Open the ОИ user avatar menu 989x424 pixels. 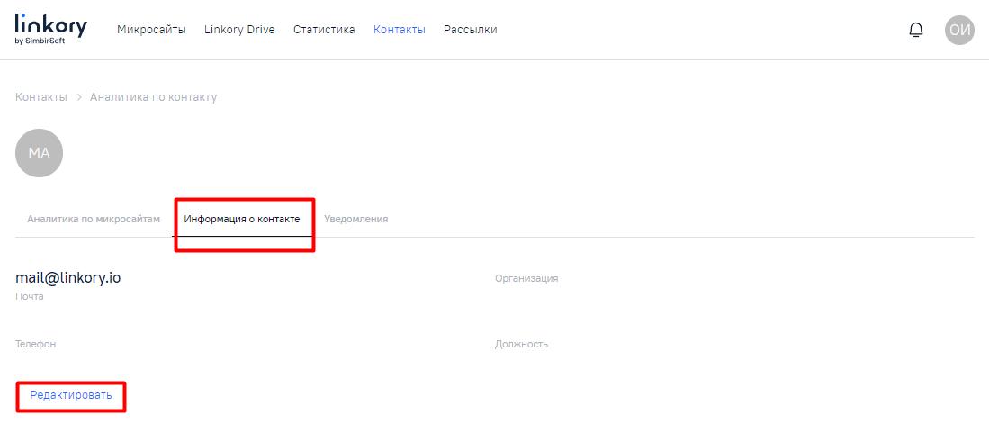pyautogui.click(x=959, y=30)
